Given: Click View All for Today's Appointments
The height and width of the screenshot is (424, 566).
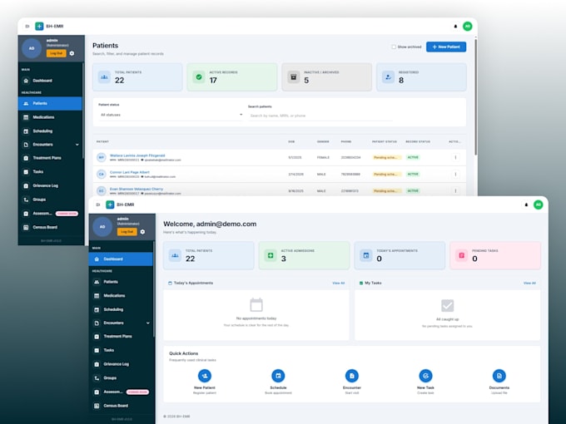Looking at the screenshot, I should click(x=338, y=283).
